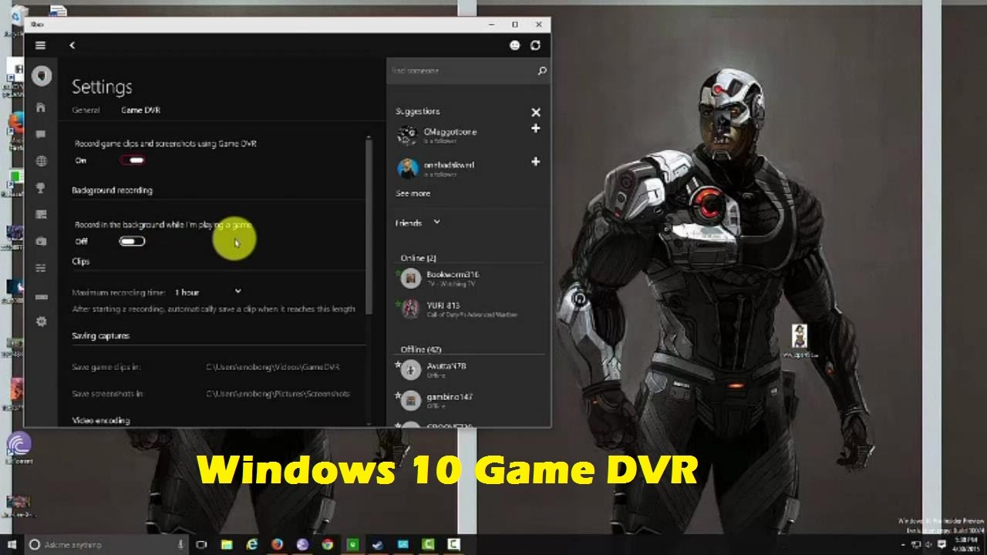This screenshot has height=555, width=987.
Task: Turn off the Game DVR recording toggle
Action: 133,160
